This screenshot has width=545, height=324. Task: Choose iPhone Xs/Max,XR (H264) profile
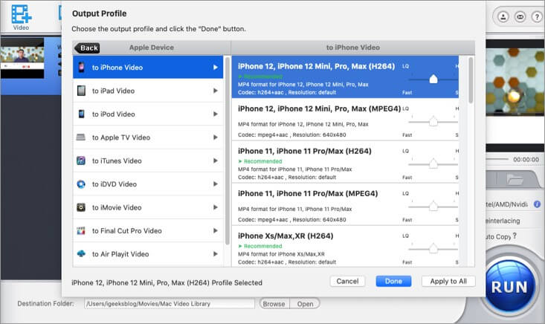345,246
